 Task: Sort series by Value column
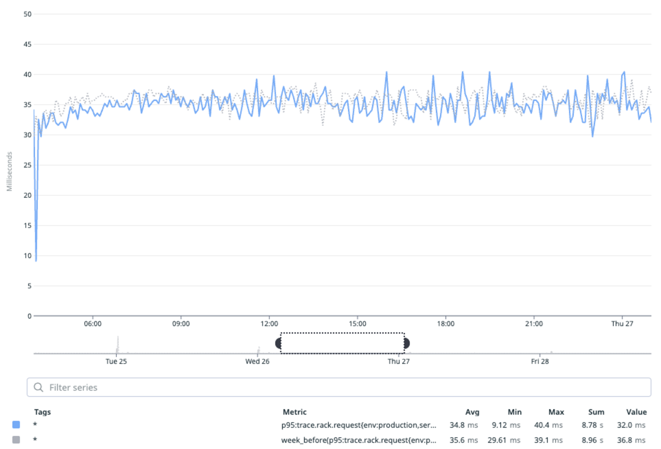point(637,412)
